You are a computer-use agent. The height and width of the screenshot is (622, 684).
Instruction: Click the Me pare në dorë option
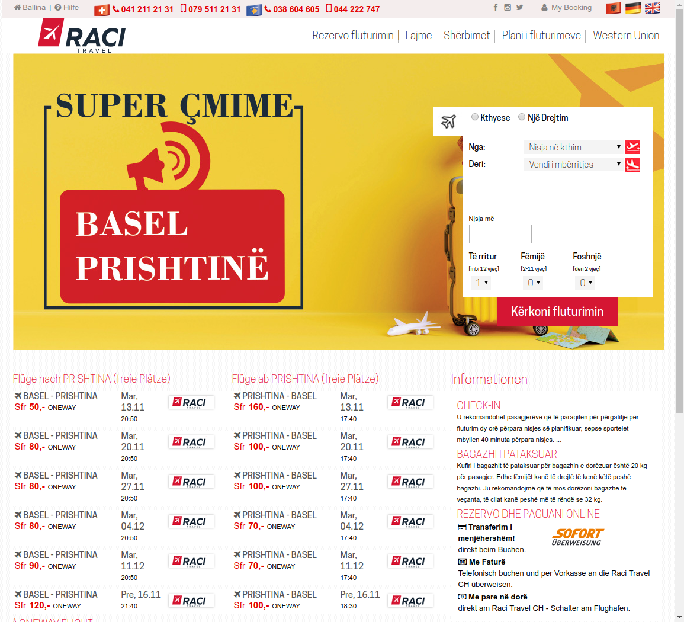coord(493,597)
